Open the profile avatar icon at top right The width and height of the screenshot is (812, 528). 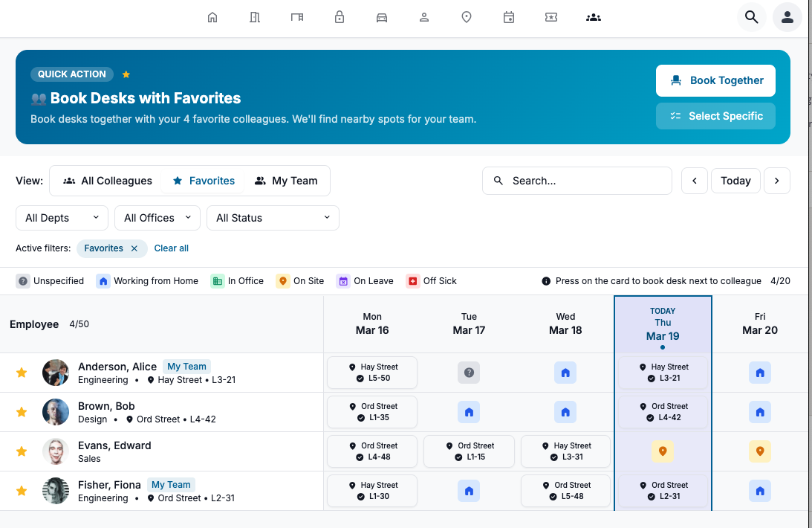787,16
